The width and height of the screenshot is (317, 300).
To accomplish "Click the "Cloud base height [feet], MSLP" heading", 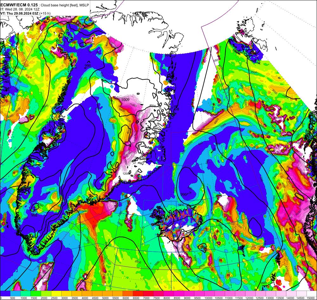I will [65, 5].
